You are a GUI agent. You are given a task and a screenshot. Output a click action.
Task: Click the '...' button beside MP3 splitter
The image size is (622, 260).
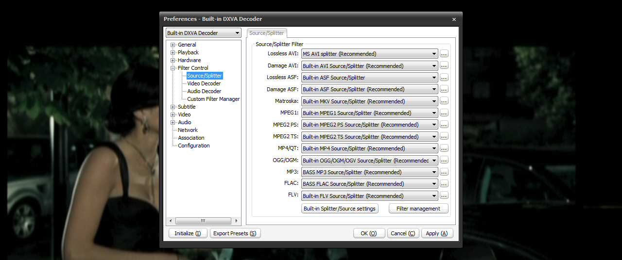[x=444, y=172]
